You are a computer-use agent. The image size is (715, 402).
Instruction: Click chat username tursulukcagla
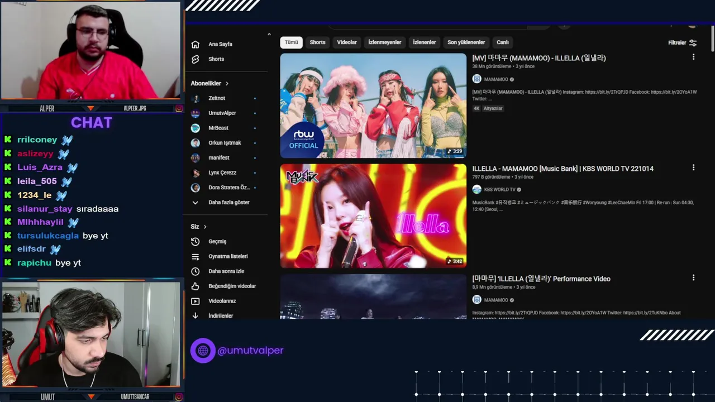pos(48,236)
